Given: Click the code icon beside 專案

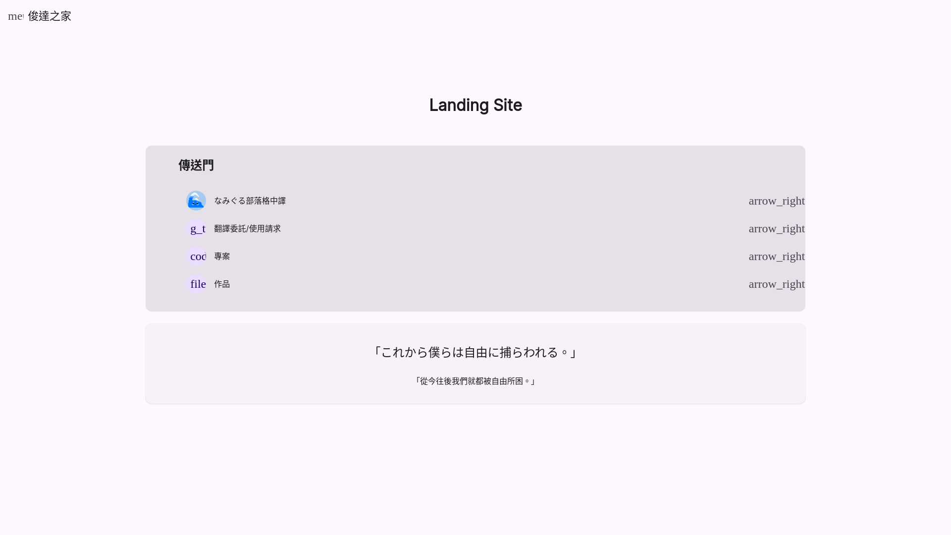Looking at the screenshot, I should coord(196,256).
